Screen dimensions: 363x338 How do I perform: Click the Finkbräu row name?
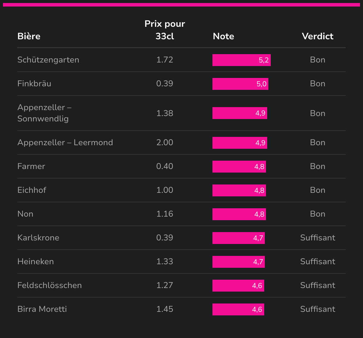tap(34, 84)
